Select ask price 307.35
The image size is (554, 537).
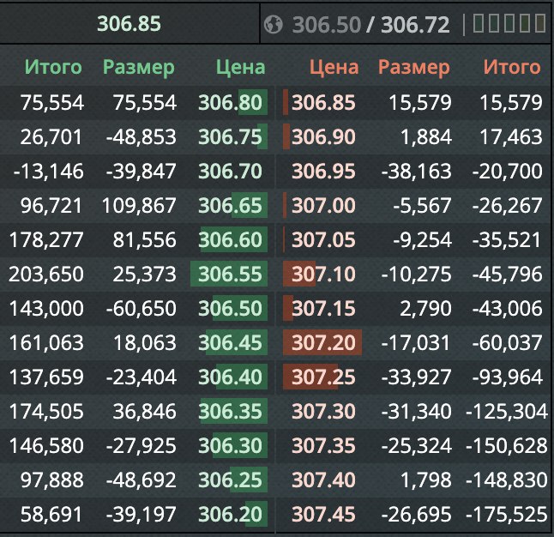tap(323, 445)
